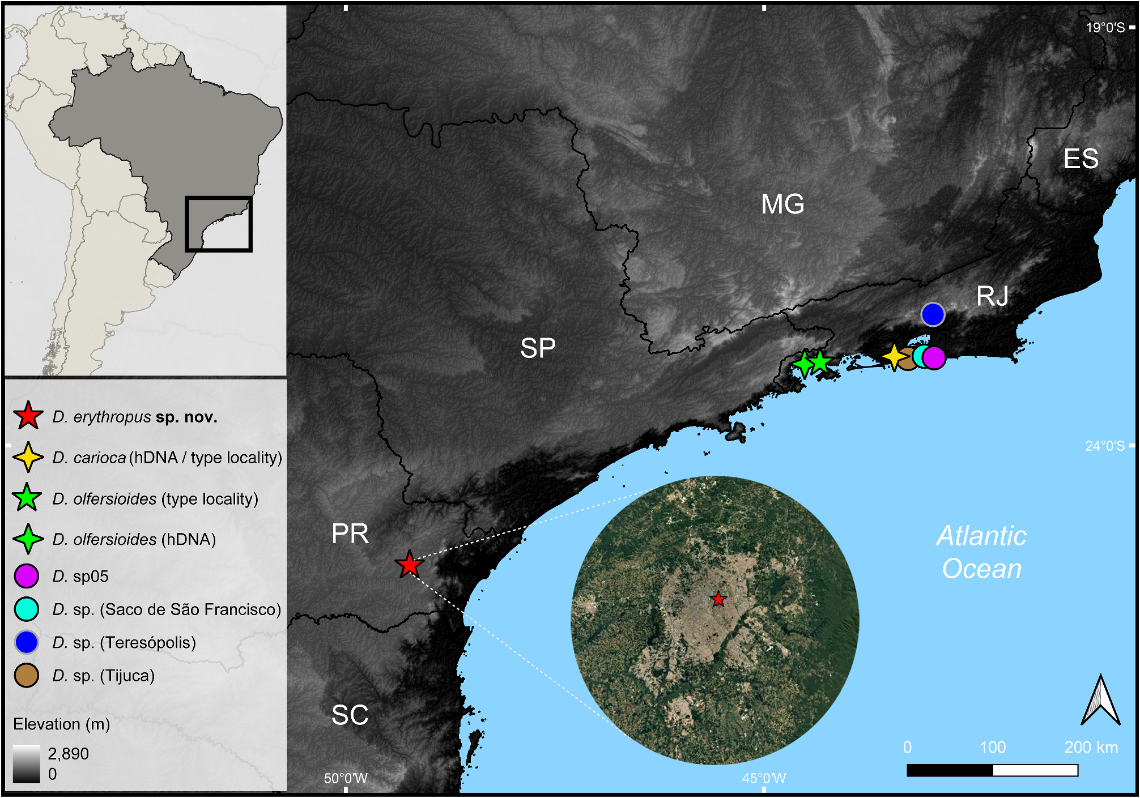Click the magenta sp05 circle on map
The height and width of the screenshot is (798, 1140).
pos(935,358)
